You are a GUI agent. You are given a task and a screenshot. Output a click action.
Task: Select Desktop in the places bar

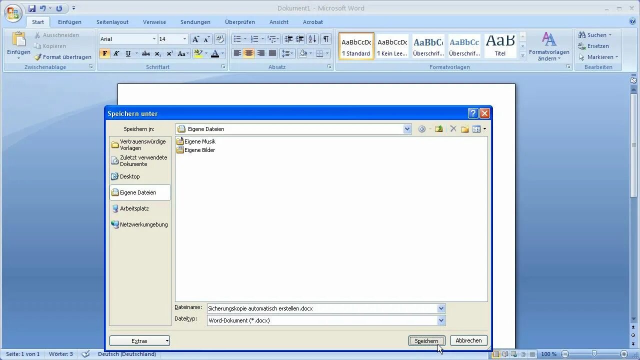click(x=140, y=176)
